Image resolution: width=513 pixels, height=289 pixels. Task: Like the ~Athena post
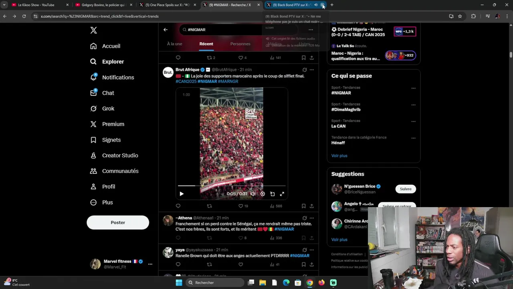pos(243,238)
